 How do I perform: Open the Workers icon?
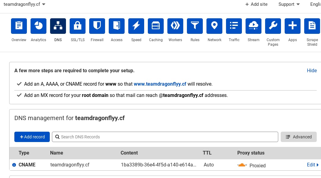[x=175, y=26]
